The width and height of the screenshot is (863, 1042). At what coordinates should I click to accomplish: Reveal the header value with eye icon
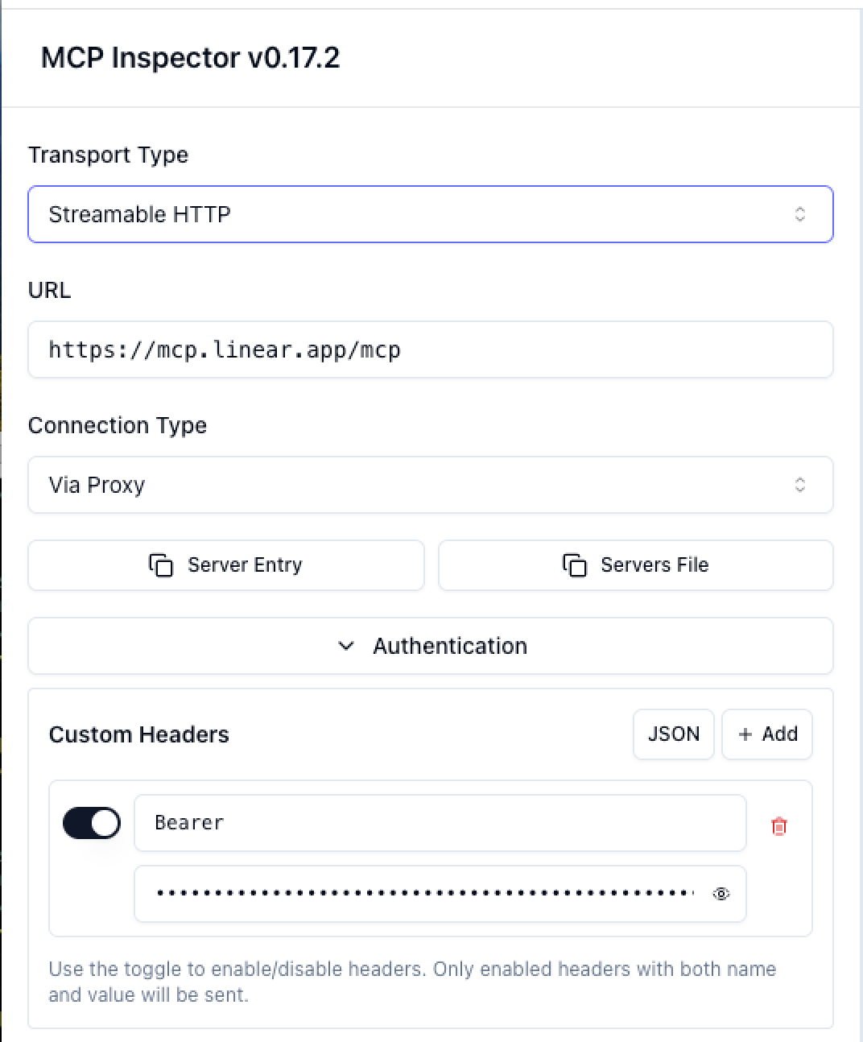coord(721,894)
